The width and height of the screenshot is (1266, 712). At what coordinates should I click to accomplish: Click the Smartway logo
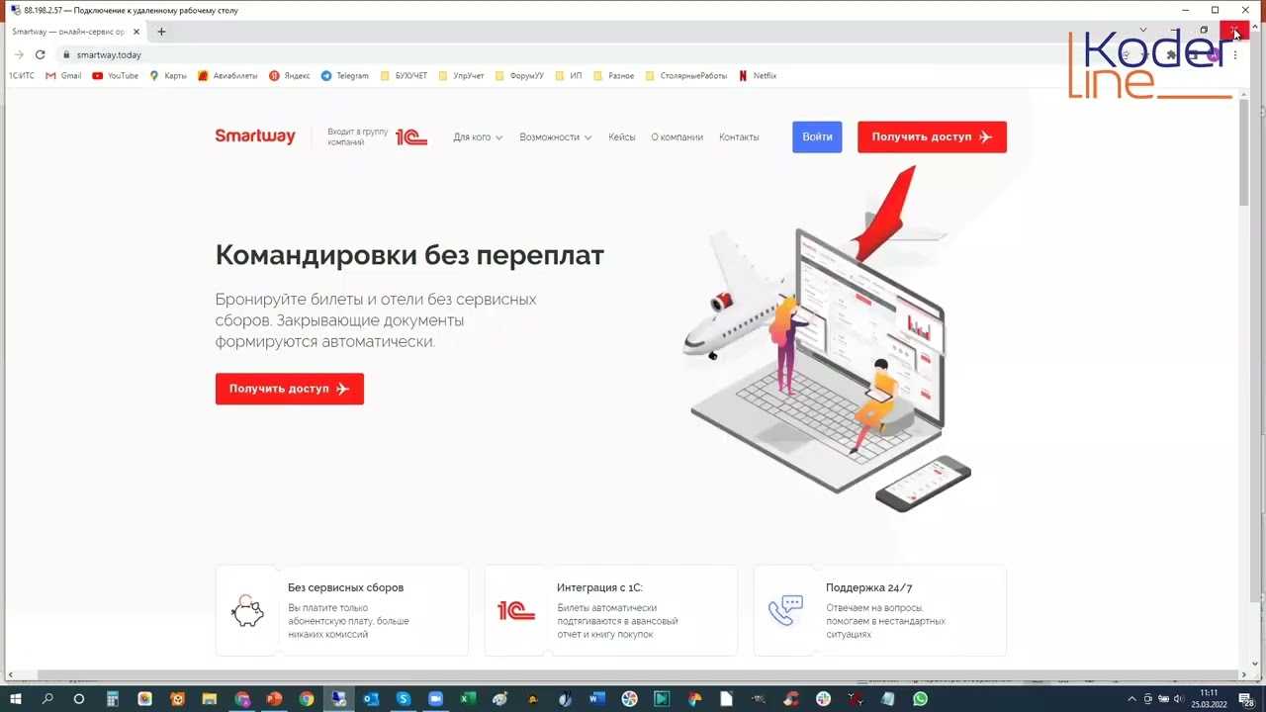click(x=255, y=136)
